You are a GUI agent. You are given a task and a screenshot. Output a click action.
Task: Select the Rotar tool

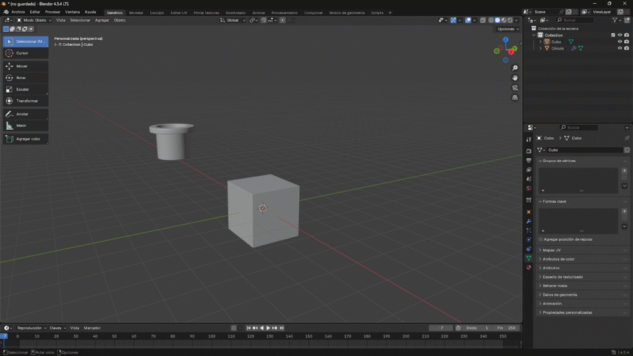[x=25, y=78]
